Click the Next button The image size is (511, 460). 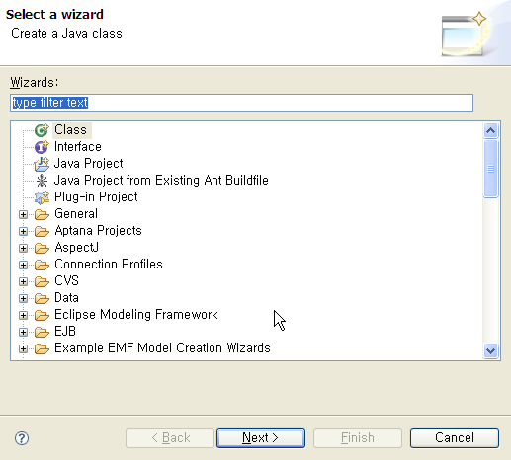261,438
